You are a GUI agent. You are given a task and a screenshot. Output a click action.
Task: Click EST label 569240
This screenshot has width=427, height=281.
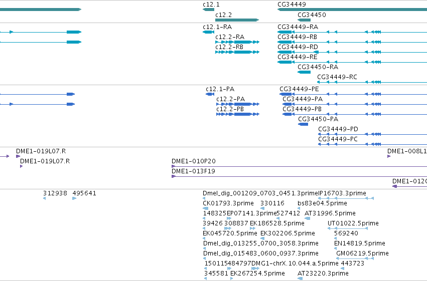346,234
